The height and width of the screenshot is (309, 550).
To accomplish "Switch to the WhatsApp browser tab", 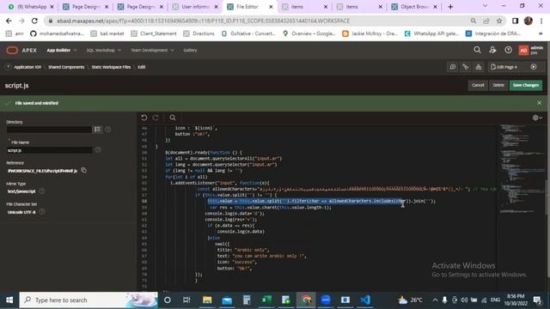I will click(x=32, y=7).
